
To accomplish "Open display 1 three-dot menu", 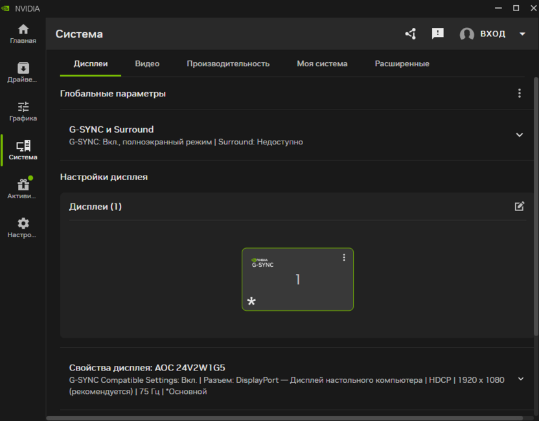I will pos(344,258).
